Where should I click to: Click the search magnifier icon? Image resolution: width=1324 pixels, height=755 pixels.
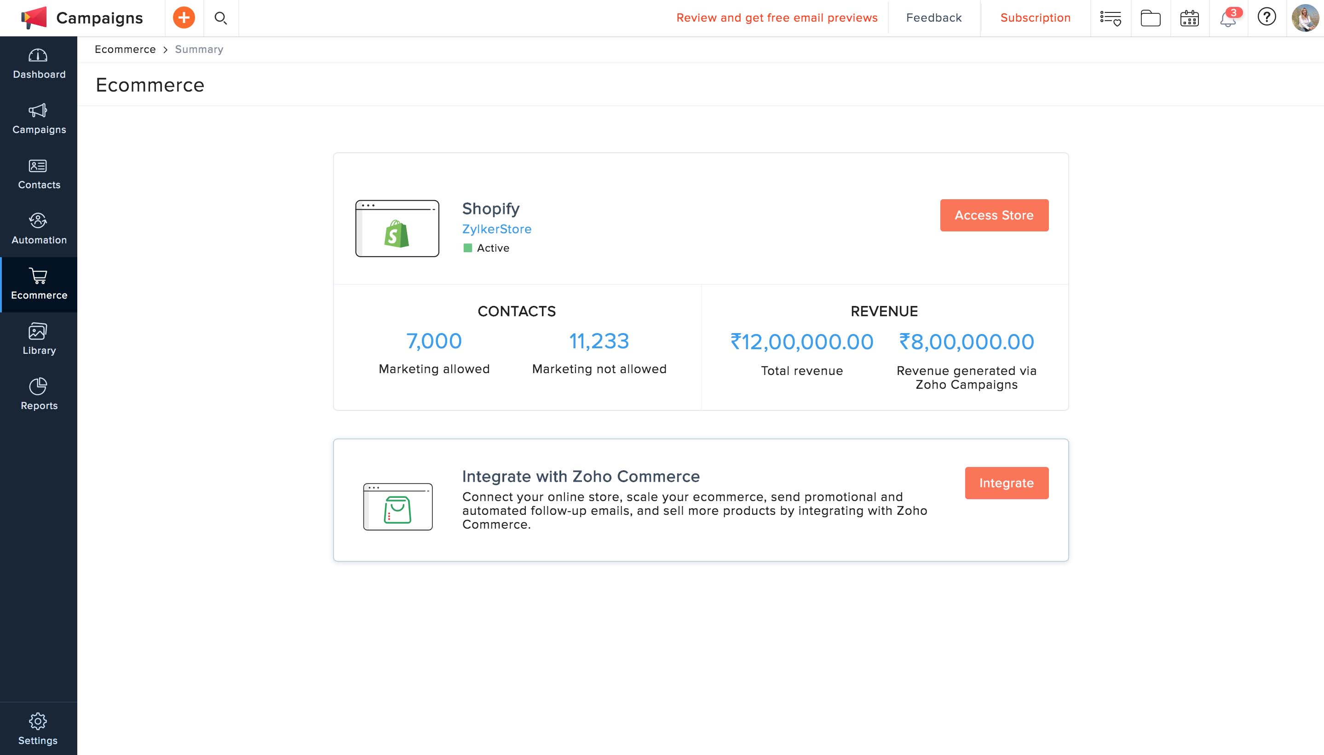click(220, 17)
